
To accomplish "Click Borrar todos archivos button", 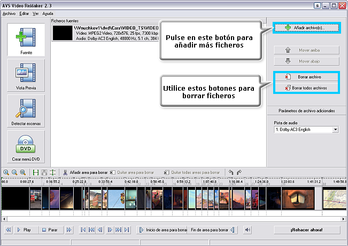I will click(x=306, y=88).
